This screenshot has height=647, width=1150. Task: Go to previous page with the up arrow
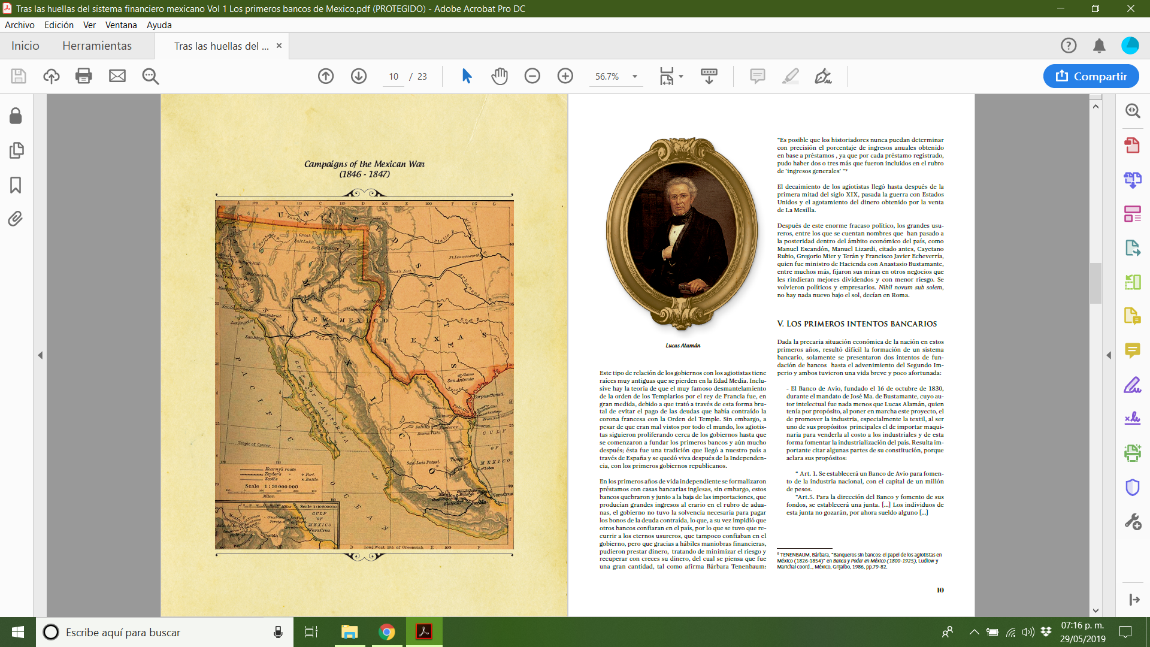326,76
